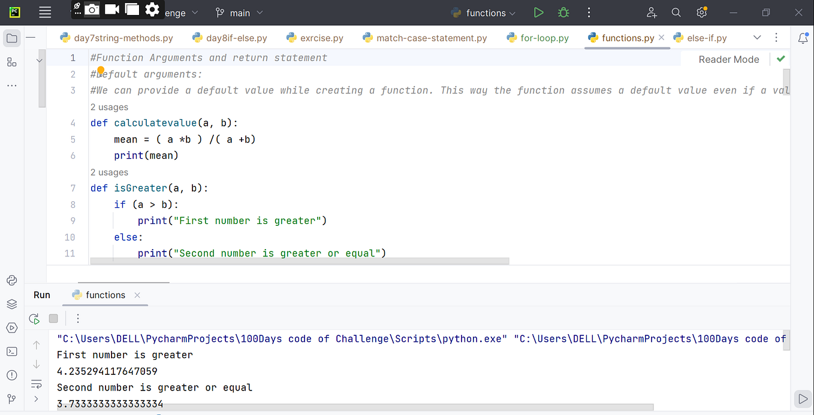
Task: Start debugging via the bug icon
Action: pos(563,12)
